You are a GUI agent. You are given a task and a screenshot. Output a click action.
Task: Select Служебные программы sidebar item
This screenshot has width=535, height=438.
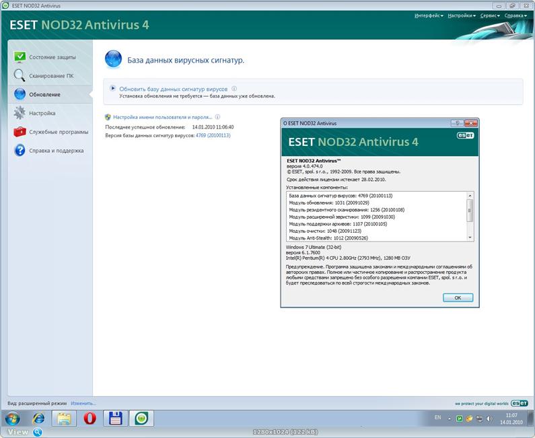(50, 132)
